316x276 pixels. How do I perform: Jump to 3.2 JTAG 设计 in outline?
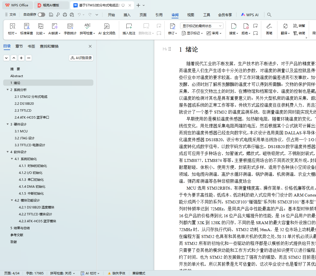pos(24,138)
